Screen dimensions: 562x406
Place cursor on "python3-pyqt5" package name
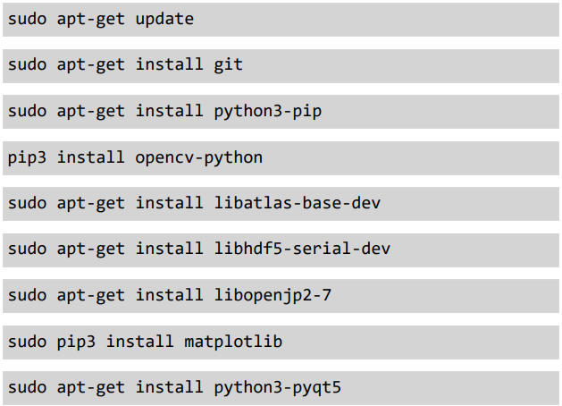(277, 388)
